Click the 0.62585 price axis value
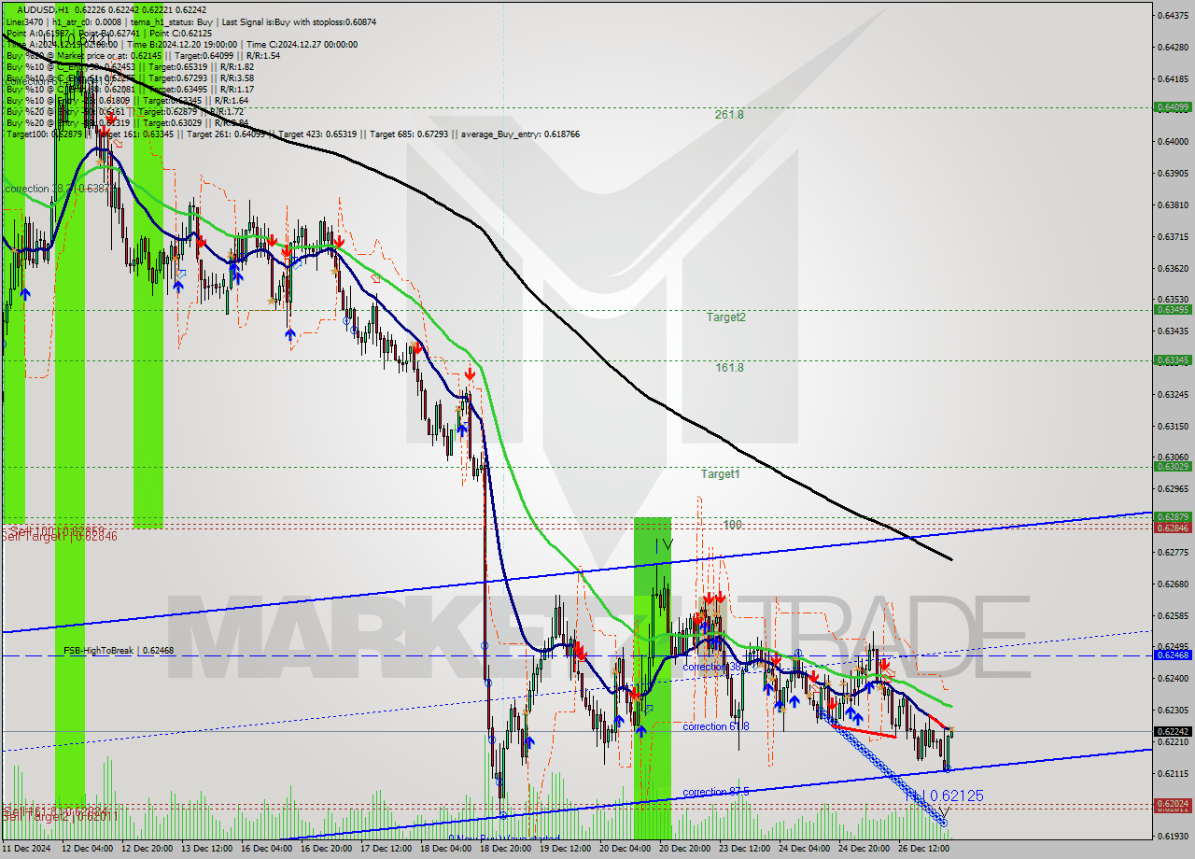 [x=1172, y=615]
